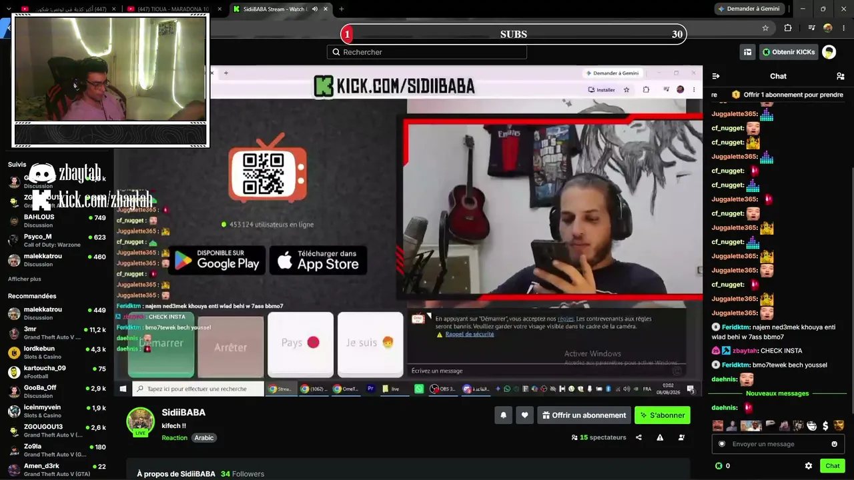Click the user icon right of the report triangle

[681, 437]
